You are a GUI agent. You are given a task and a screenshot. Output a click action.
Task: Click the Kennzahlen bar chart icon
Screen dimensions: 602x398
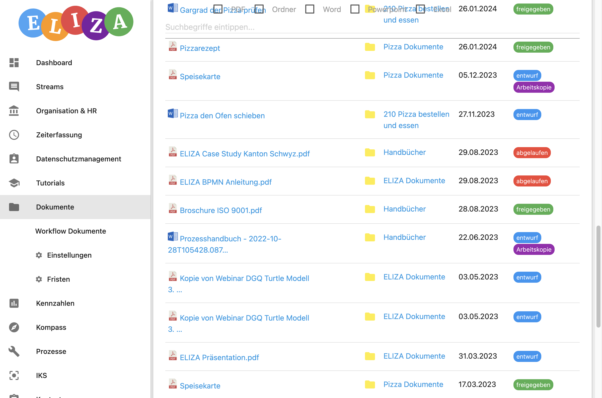click(x=14, y=303)
